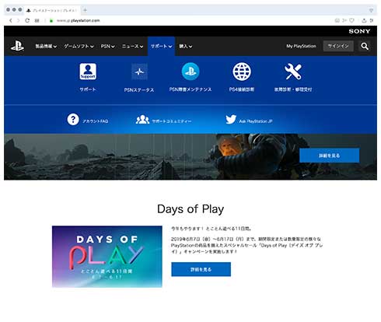Reload the page with the refresh icon

(x=27, y=20)
